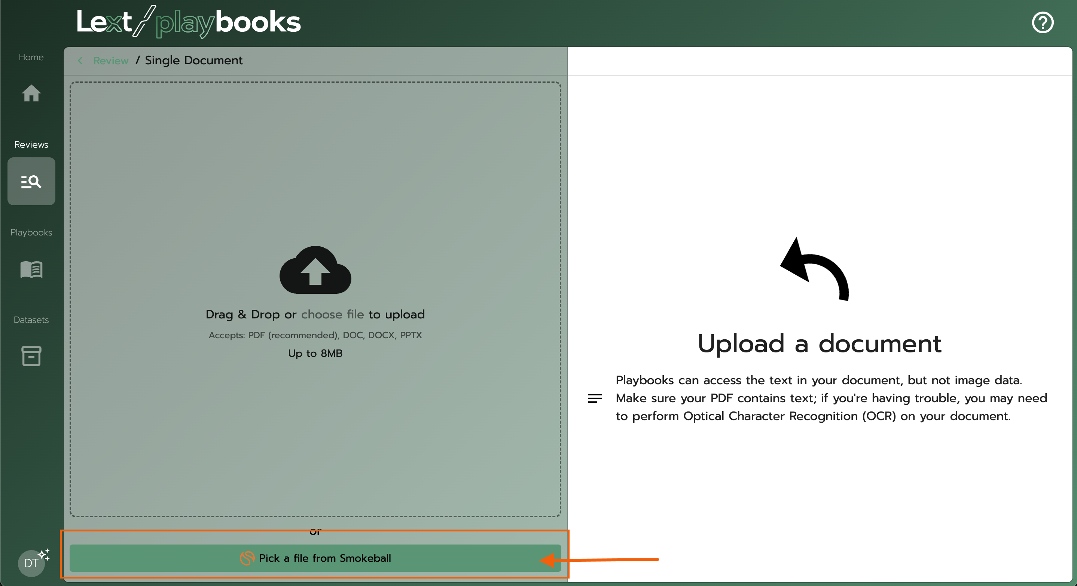The width and height of the screenshot is (1077, 586).
Task: Select the Home sidebar label
Action: coord(31,57)
